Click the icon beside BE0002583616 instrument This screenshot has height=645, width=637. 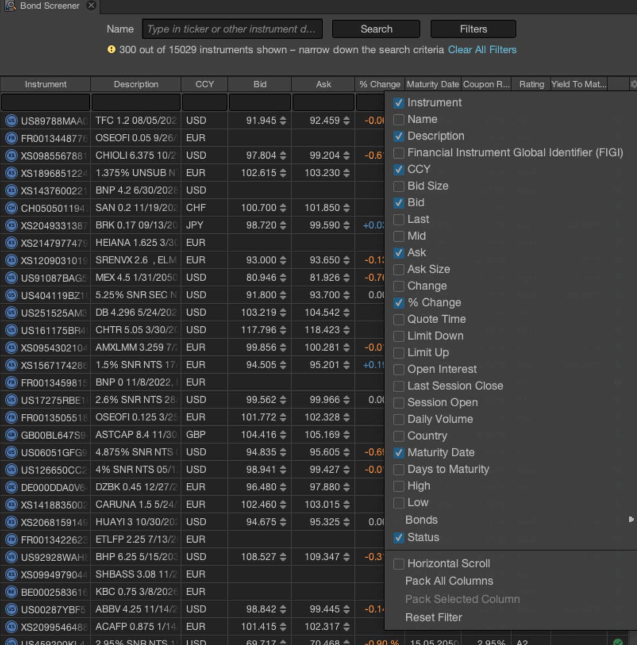12,592
